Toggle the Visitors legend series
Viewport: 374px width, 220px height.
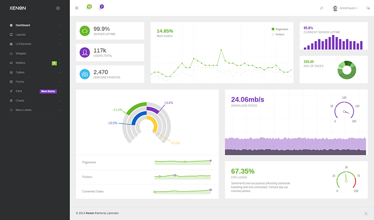278,34
